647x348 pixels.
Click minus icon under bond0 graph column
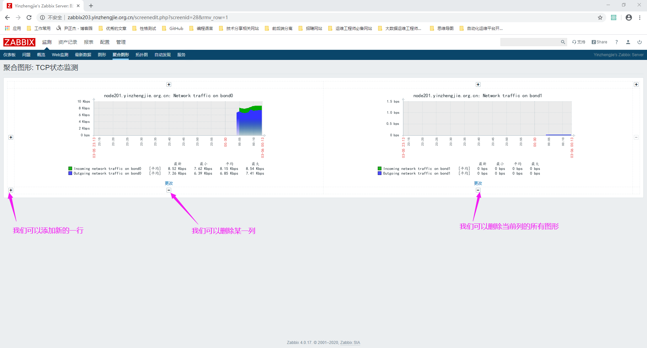point(169,190)
